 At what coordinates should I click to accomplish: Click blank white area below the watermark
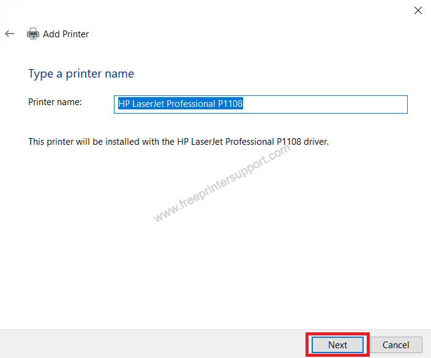tap(214, 275)
